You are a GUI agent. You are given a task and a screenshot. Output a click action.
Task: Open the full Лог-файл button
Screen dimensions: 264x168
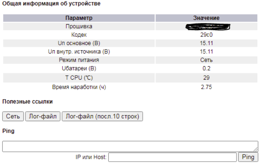(43, 116)
